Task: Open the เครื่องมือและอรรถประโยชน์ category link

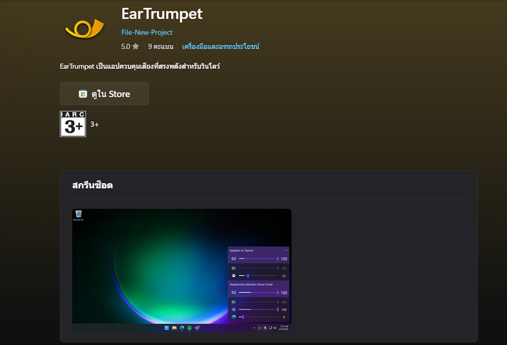Action: click(221, 47)
